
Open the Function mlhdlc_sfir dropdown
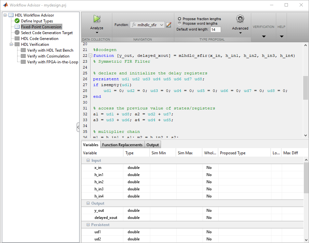tap(162, 25)
